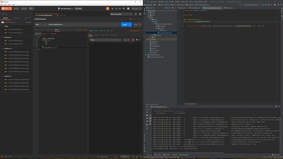Collapse the October 16 history group

2,76
